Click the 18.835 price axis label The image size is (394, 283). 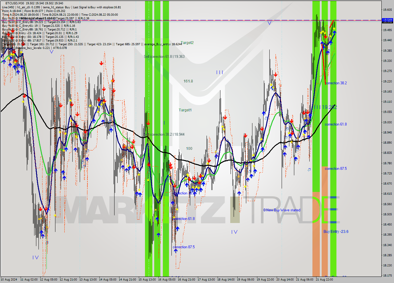click(387, 153)
